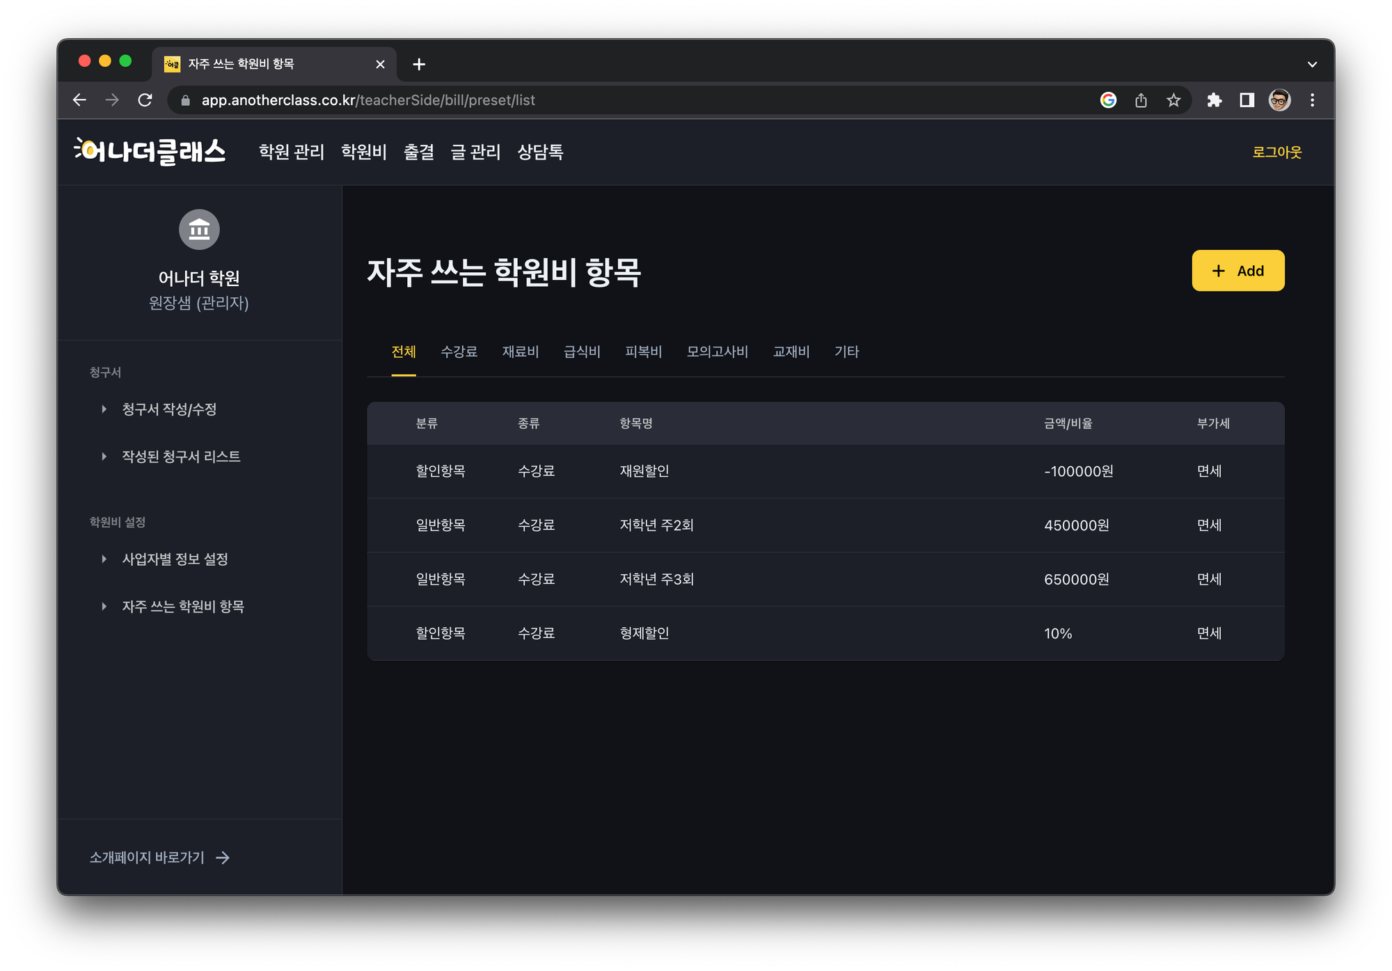The image size is (1392, 971).
Task: Open the 출결 top menu
Action: coord(419,152)
